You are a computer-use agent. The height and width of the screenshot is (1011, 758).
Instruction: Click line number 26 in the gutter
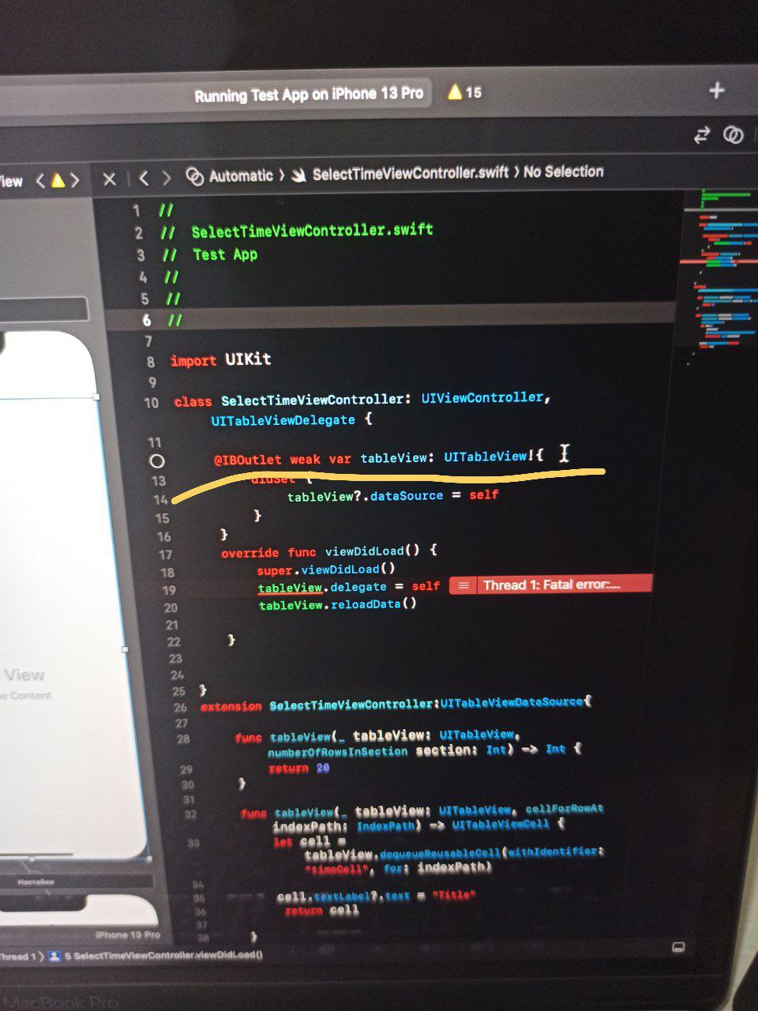coord(180,707)
